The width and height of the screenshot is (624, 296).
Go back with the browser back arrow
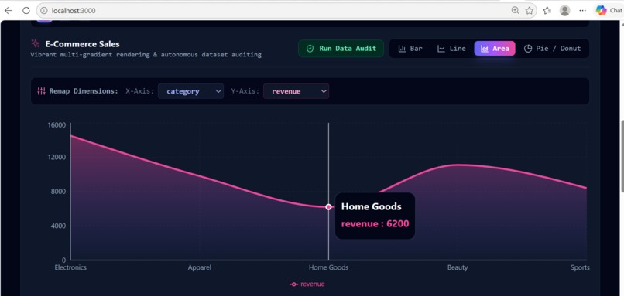click(8, 11)
